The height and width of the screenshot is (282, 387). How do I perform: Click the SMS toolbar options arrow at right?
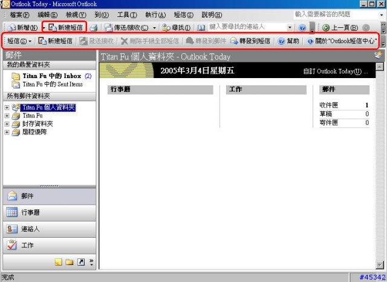click(383, 41)
